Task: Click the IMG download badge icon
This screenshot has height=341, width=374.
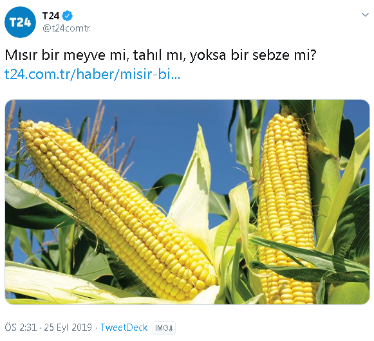Action: (x=164, y=328)
